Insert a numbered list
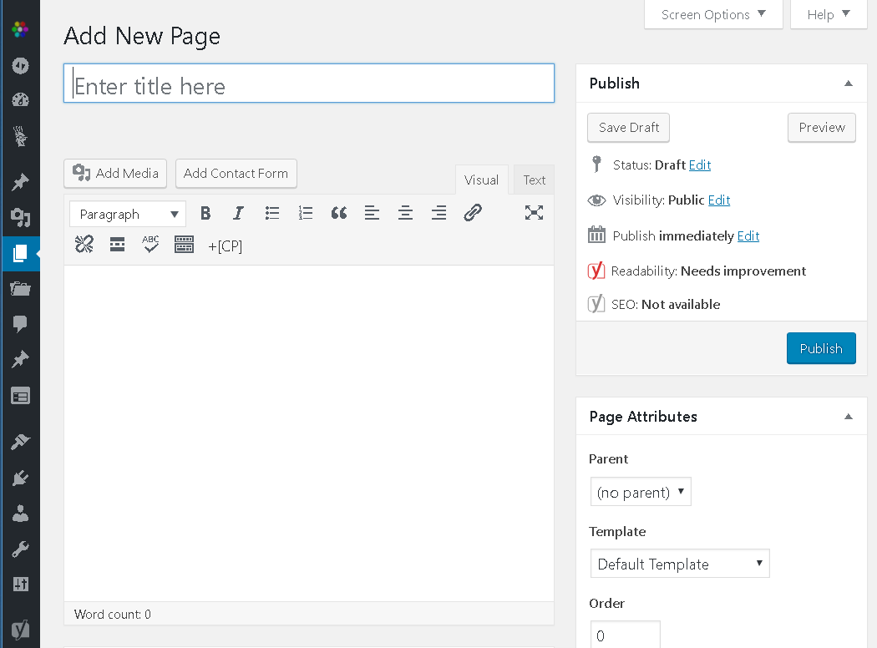 click(306, 213)
